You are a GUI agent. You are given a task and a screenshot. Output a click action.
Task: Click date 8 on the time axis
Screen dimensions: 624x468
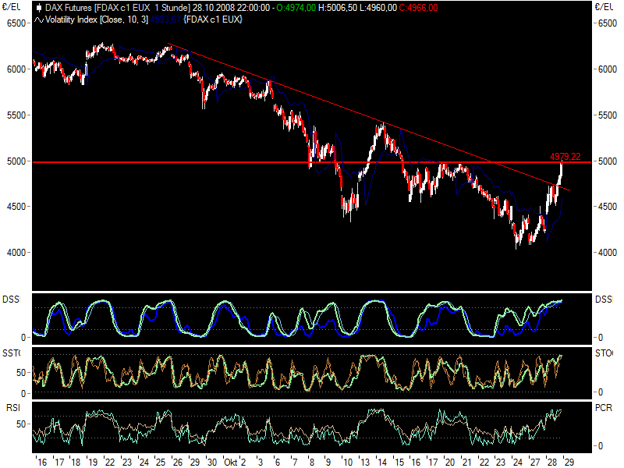pyautogui.click(x=311, y=463)
